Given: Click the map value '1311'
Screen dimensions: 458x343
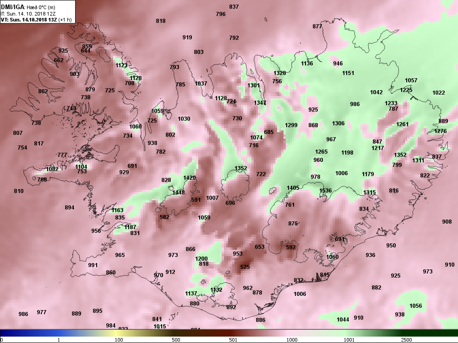Looking at the screenshot, I should [418, 160].
